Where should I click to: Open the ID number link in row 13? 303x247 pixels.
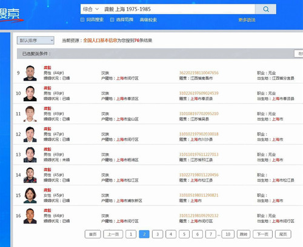pos(199,154)
